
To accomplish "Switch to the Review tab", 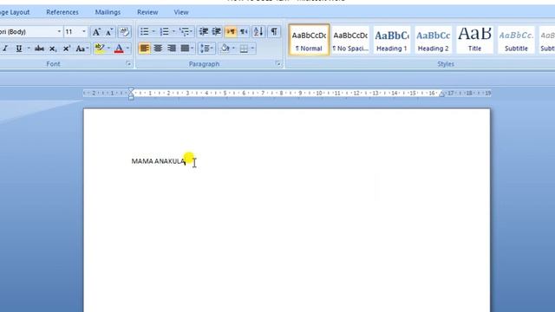I will (x=147, y=12).
